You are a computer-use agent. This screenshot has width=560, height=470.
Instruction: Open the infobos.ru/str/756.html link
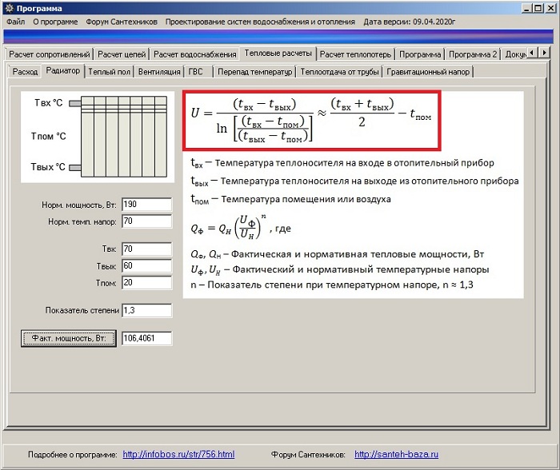point(178,454)
